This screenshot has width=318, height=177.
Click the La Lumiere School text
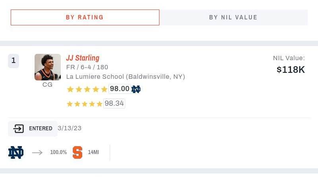click(x=95, y=77)
